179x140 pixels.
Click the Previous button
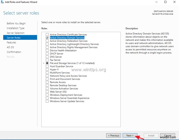pos(113,136)
